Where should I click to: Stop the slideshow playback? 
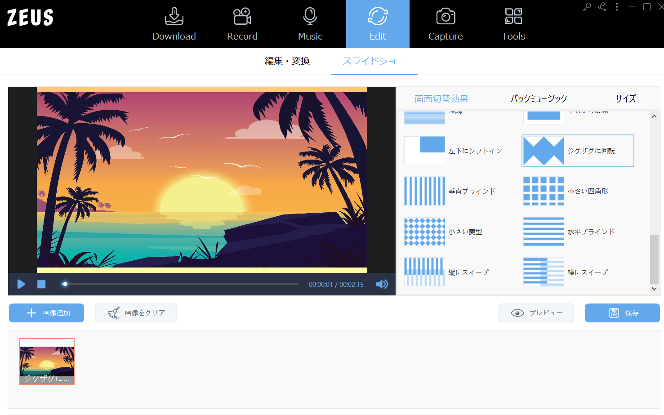tap(41, 284)
